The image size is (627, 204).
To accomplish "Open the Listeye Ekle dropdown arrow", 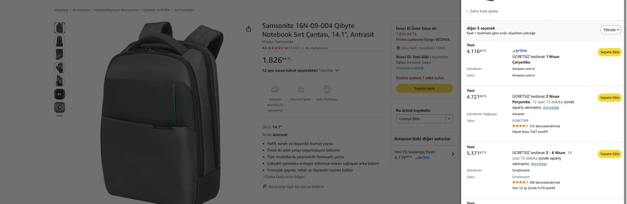I will click(x=449, y=119).
